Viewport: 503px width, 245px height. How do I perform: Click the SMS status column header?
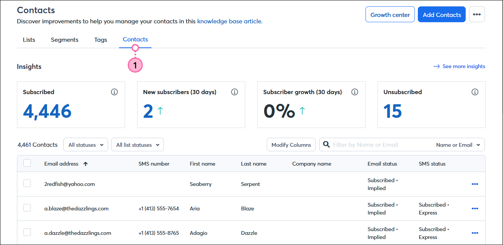click(432, 164)
